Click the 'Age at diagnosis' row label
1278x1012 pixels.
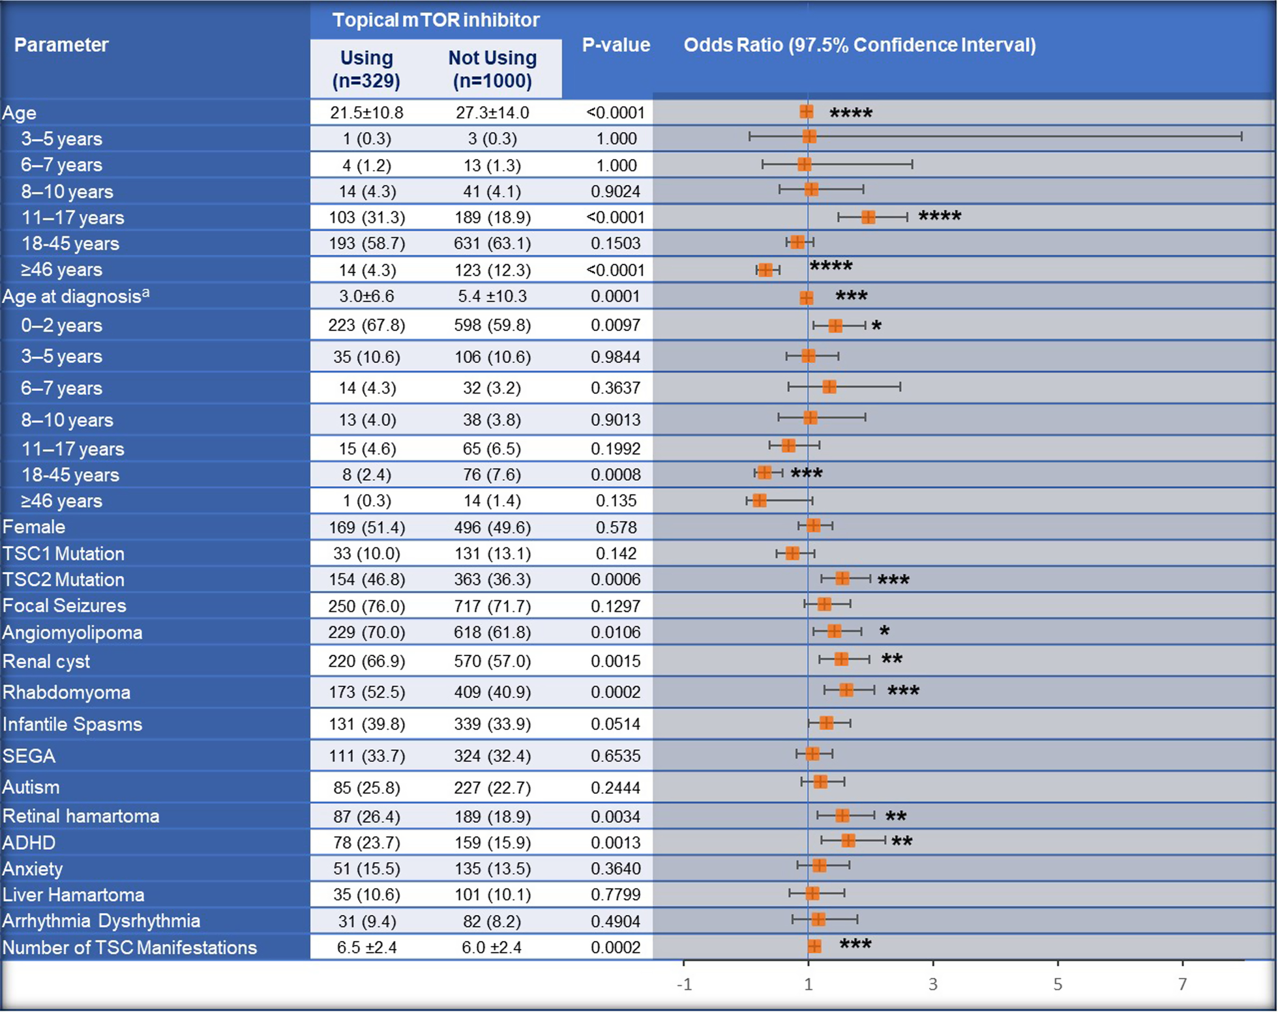tap(76, 296)
